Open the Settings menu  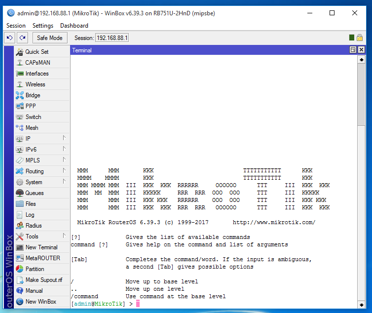[43, 25]
